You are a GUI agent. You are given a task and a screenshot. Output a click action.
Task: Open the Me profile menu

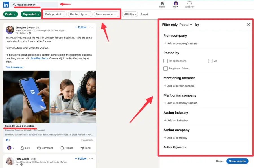point(176,5)
